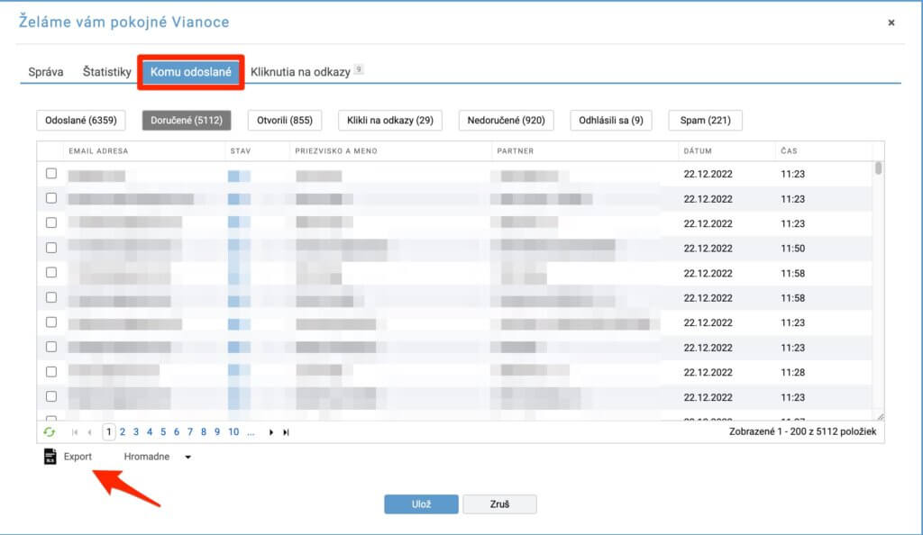
Task: Tick checkbox in first row with time 11:23
Action: click(x=51, y=174)
